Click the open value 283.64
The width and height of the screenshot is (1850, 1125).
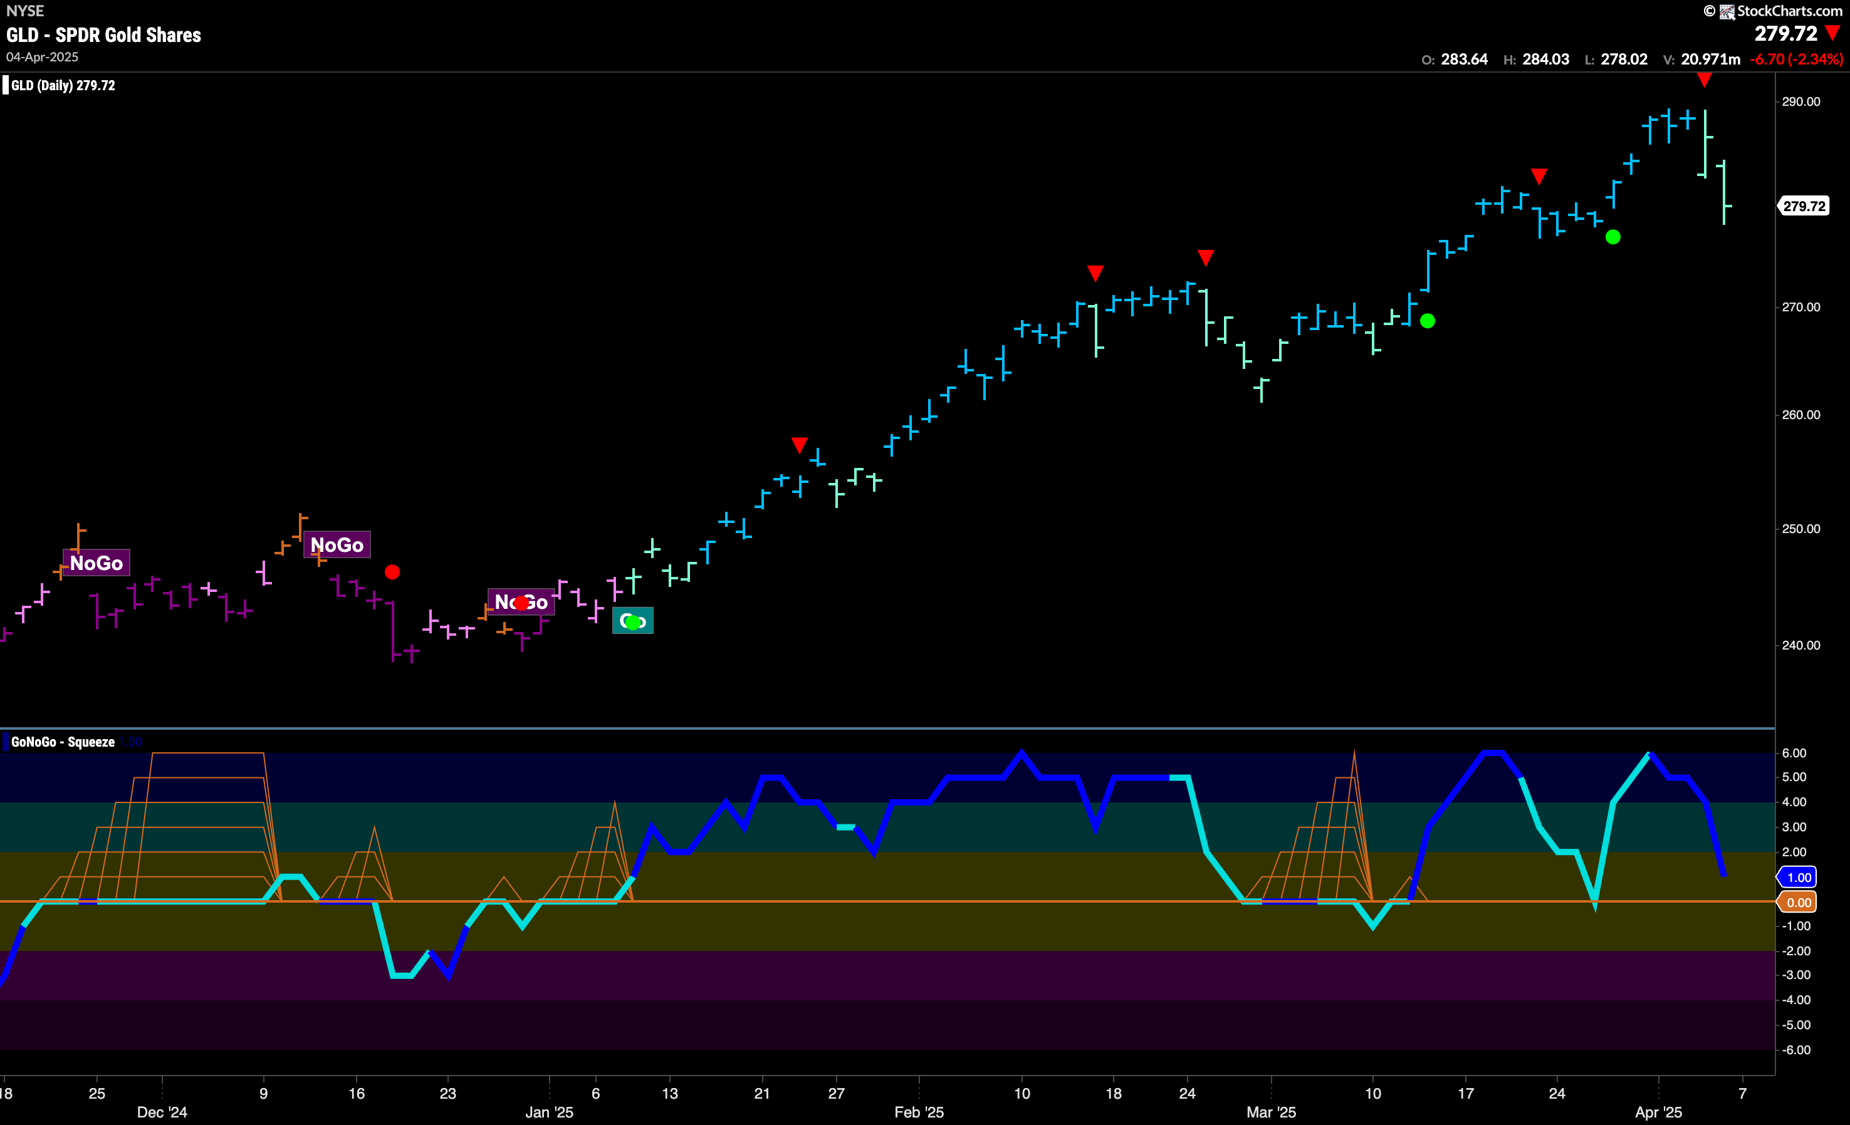1464,60
